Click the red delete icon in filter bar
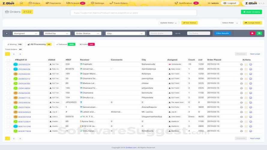Viewport: 267px width, 150px height. [252, 33]
